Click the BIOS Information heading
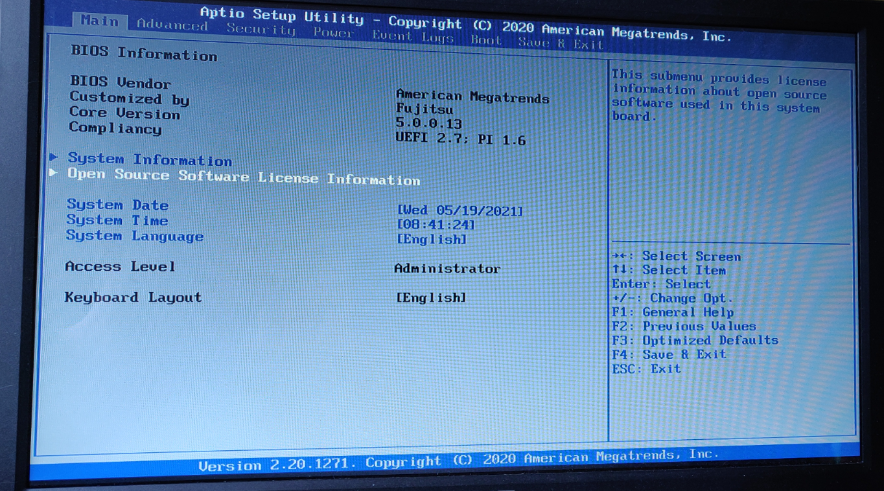The width and height of the screenshot is (884, 491). tap(144, 53)
